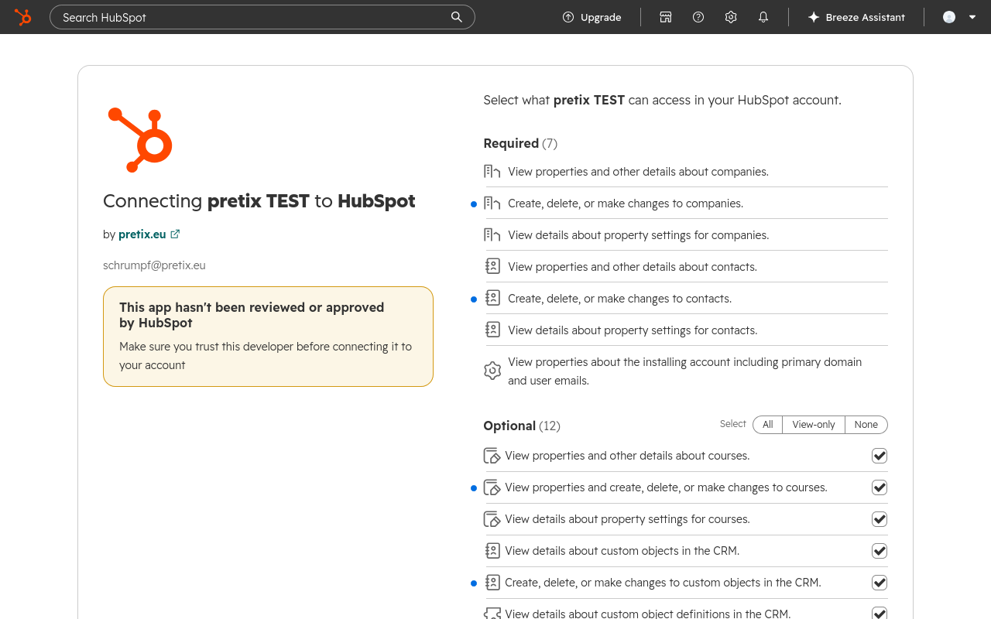Select View-only optional permissions

pyautogui.click(x=814, y=425)
